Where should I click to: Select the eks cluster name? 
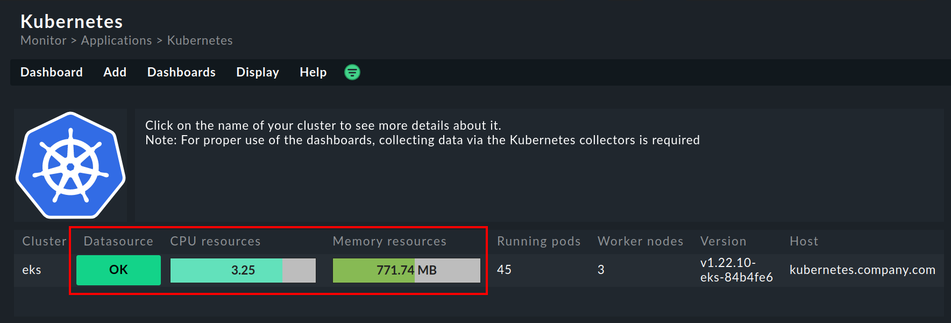click(x=32, y=270)
